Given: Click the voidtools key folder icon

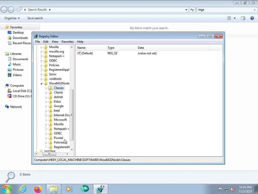Looking at the screenshot, I should coord(46,79).
